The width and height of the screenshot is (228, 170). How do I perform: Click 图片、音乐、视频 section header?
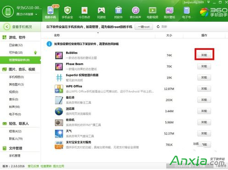(x=22, y=69)
